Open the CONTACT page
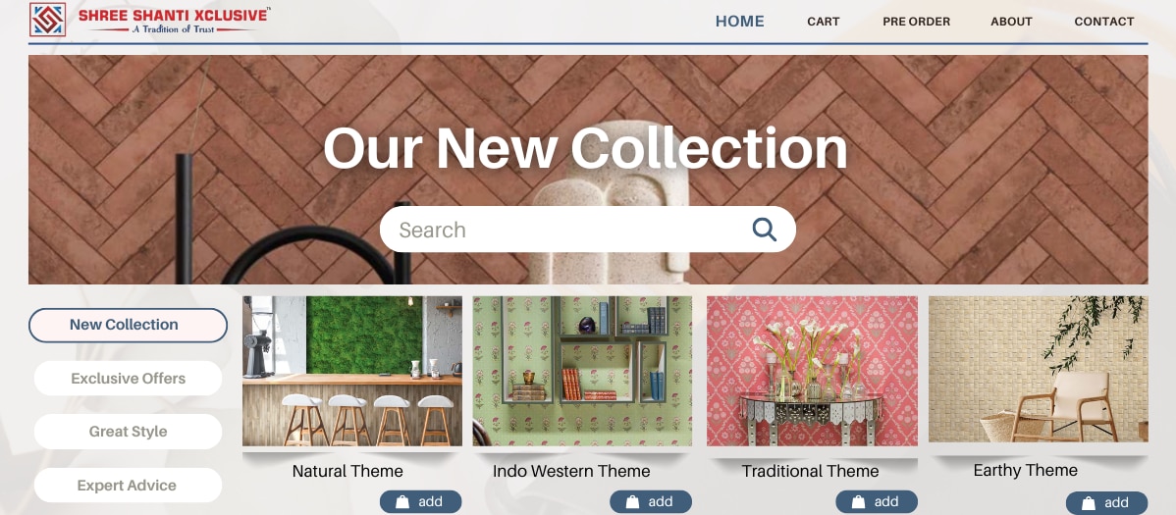 tap(1104, 22)
